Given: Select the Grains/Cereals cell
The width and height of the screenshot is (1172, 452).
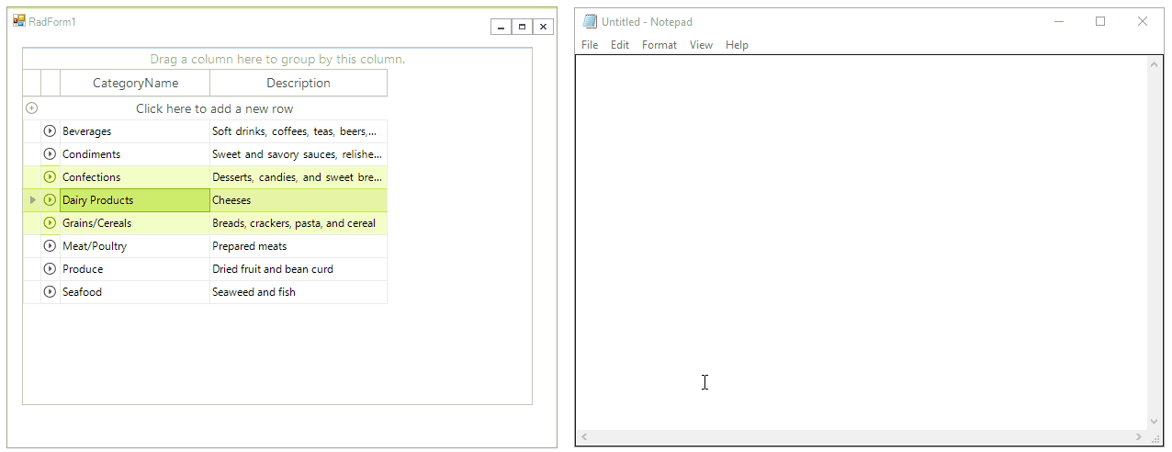Looking at the screenshot, I should click(135, 223).
